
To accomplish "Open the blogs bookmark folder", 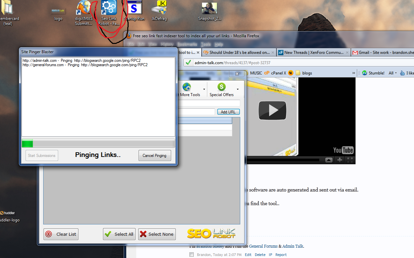I will click(304, 73).
